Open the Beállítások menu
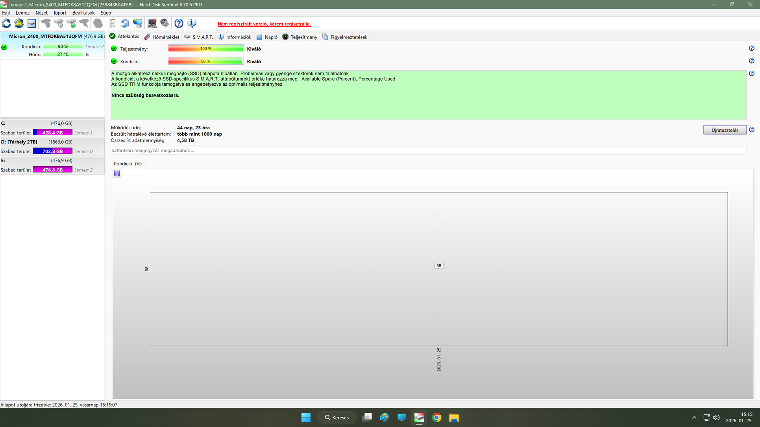The height and width of the screenshot is (427, 760). click(83, 13)
